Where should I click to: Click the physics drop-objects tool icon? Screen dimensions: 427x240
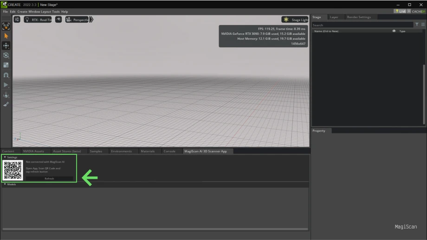(6, 95)
